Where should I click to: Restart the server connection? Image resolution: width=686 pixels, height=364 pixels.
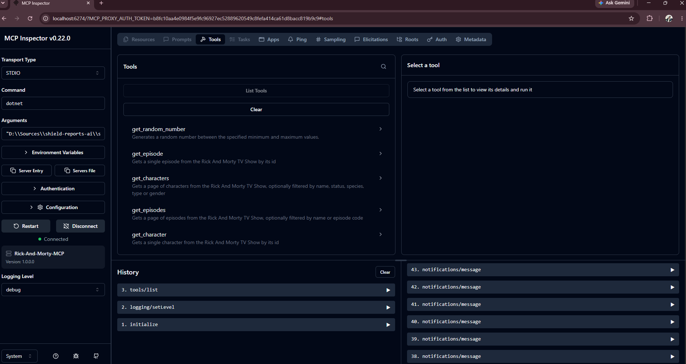[26, 226]
